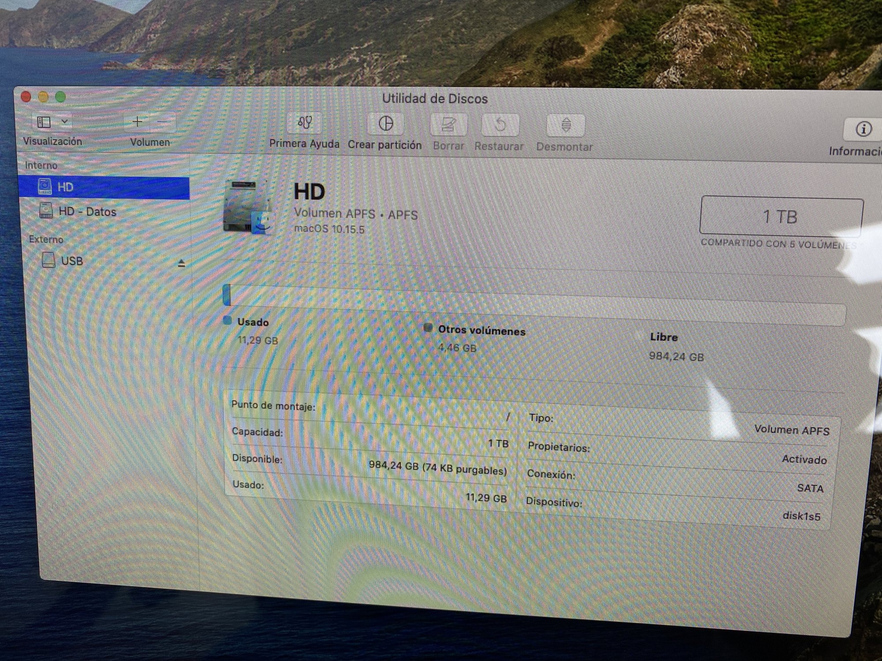This screenshot has width=882, height=661.
Task: Click the '984,24 GB' Libre value
Action: tap(676, 356)
